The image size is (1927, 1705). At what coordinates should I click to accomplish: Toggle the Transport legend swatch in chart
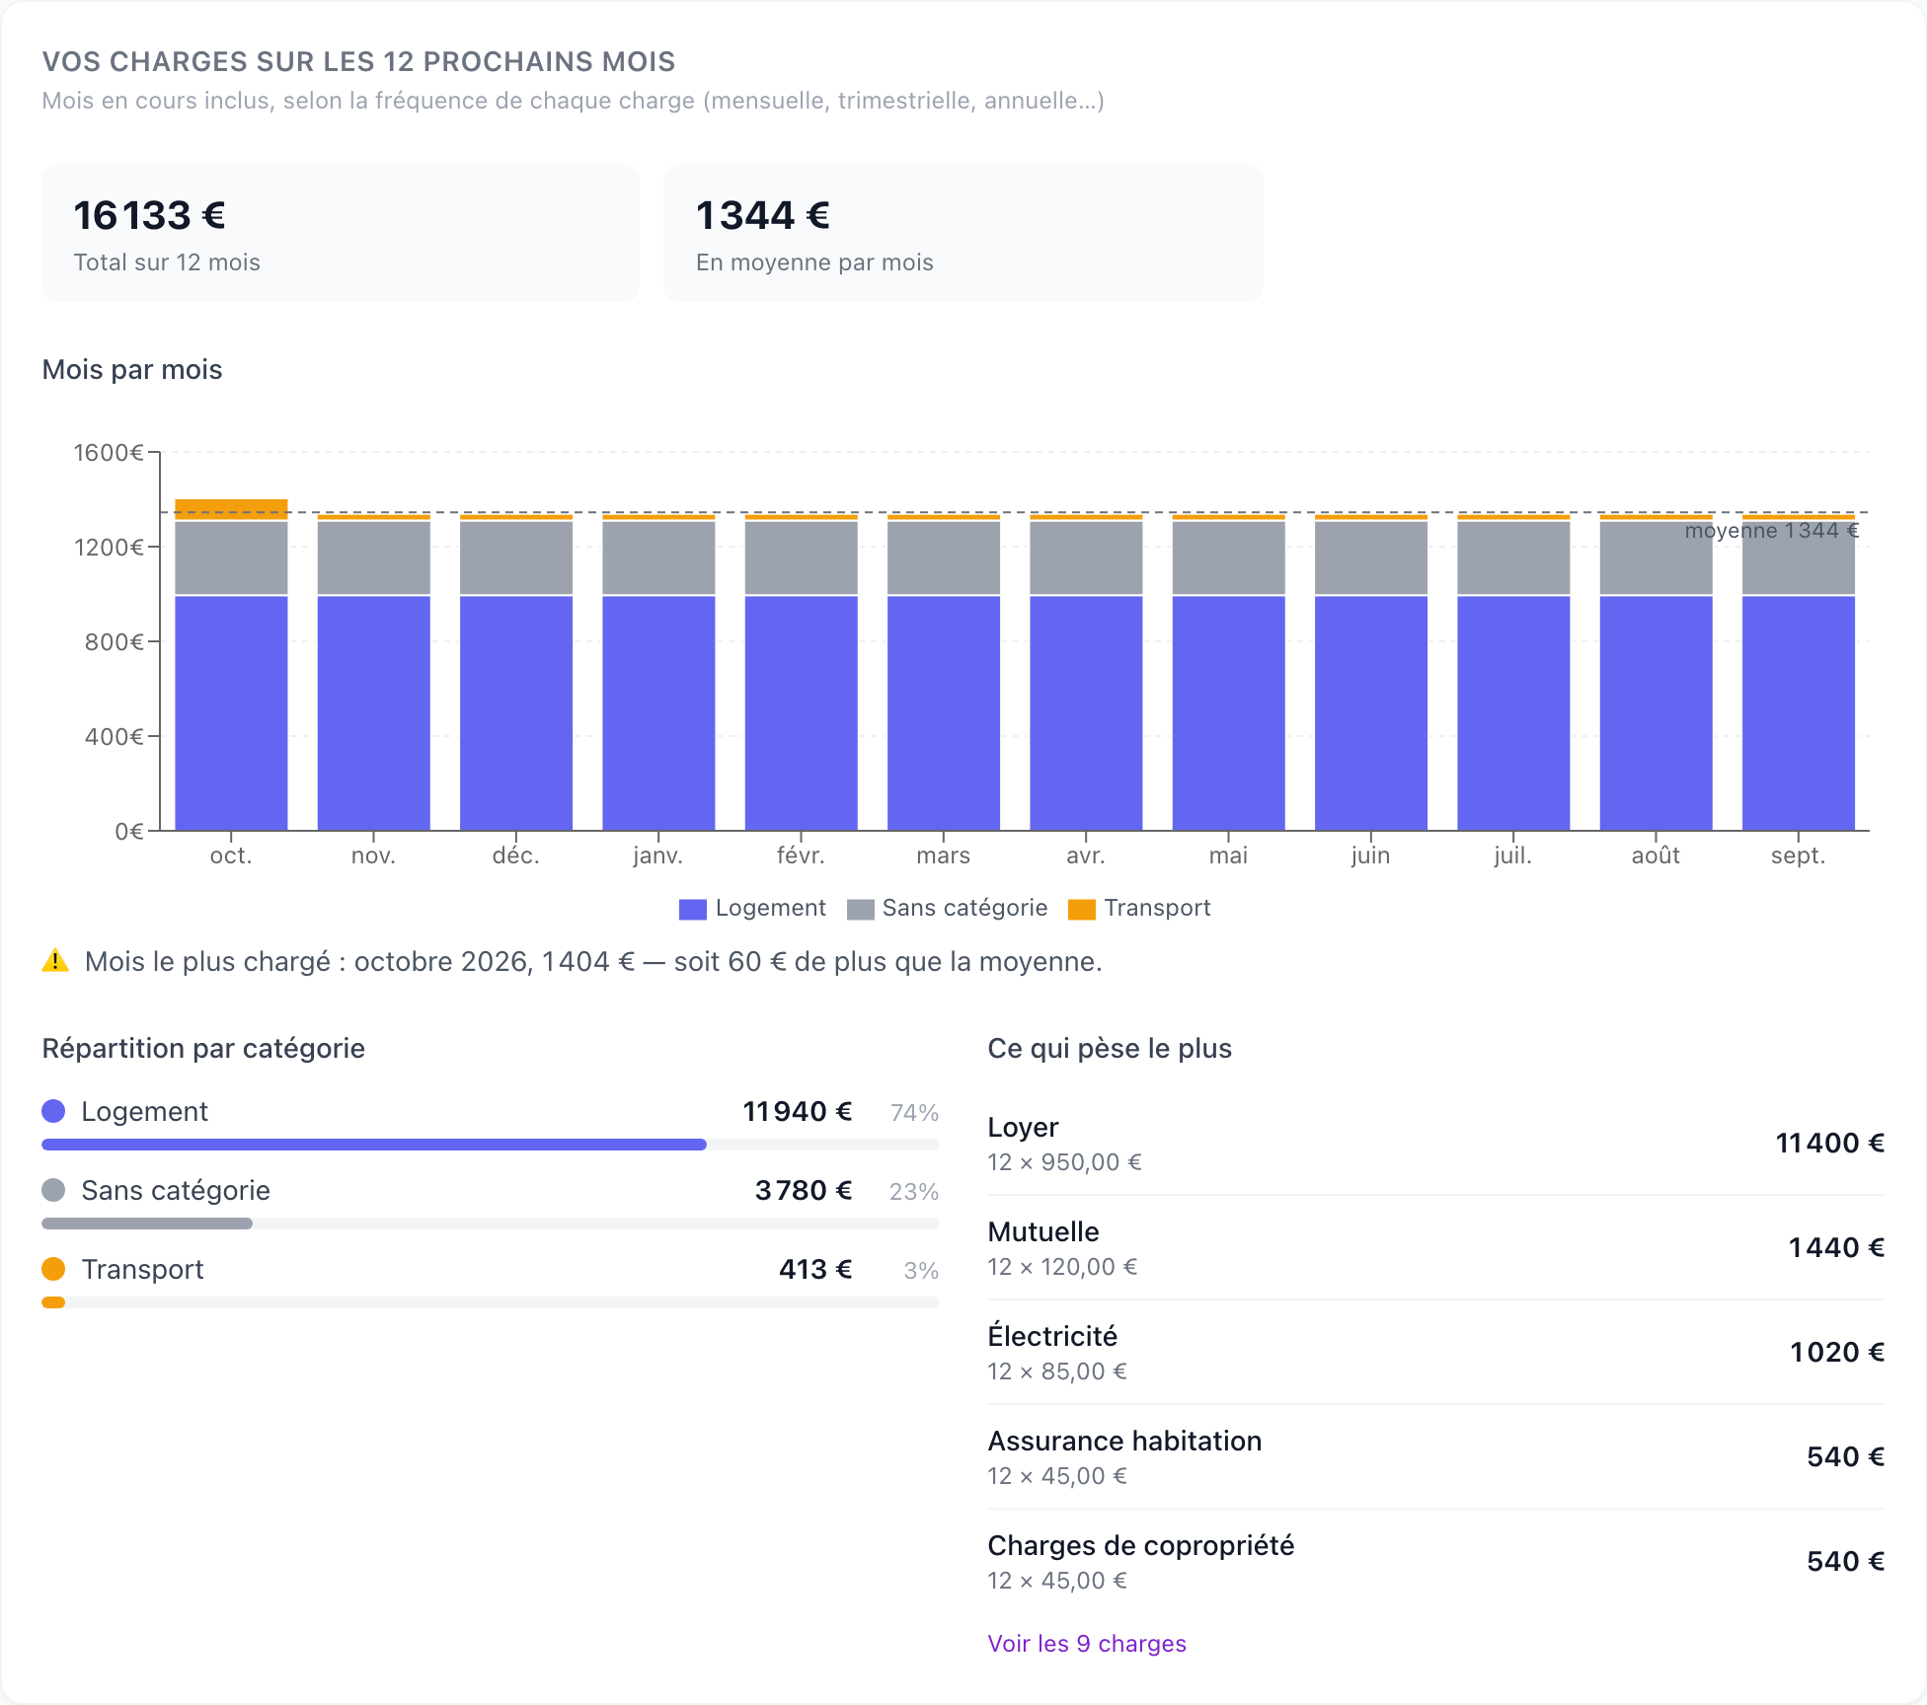point(1082,909)
